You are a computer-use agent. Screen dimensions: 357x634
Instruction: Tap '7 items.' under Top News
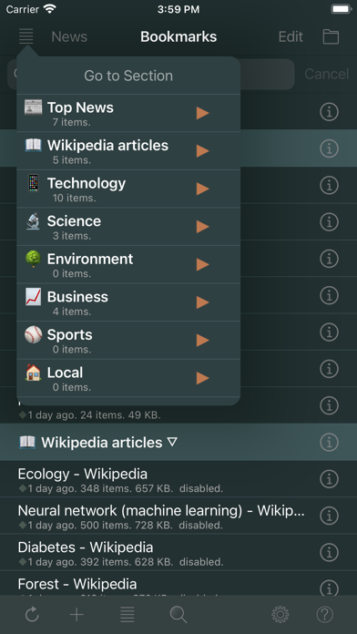coord(72,122)
